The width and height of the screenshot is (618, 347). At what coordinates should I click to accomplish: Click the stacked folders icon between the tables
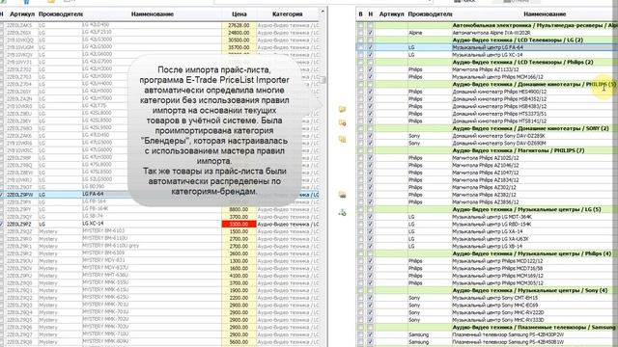coord(342,139)
